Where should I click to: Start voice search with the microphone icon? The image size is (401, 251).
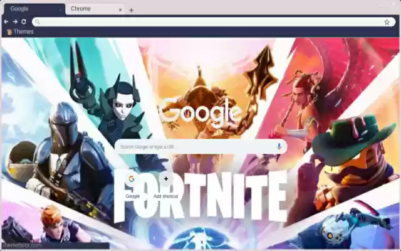coord(279,146)
